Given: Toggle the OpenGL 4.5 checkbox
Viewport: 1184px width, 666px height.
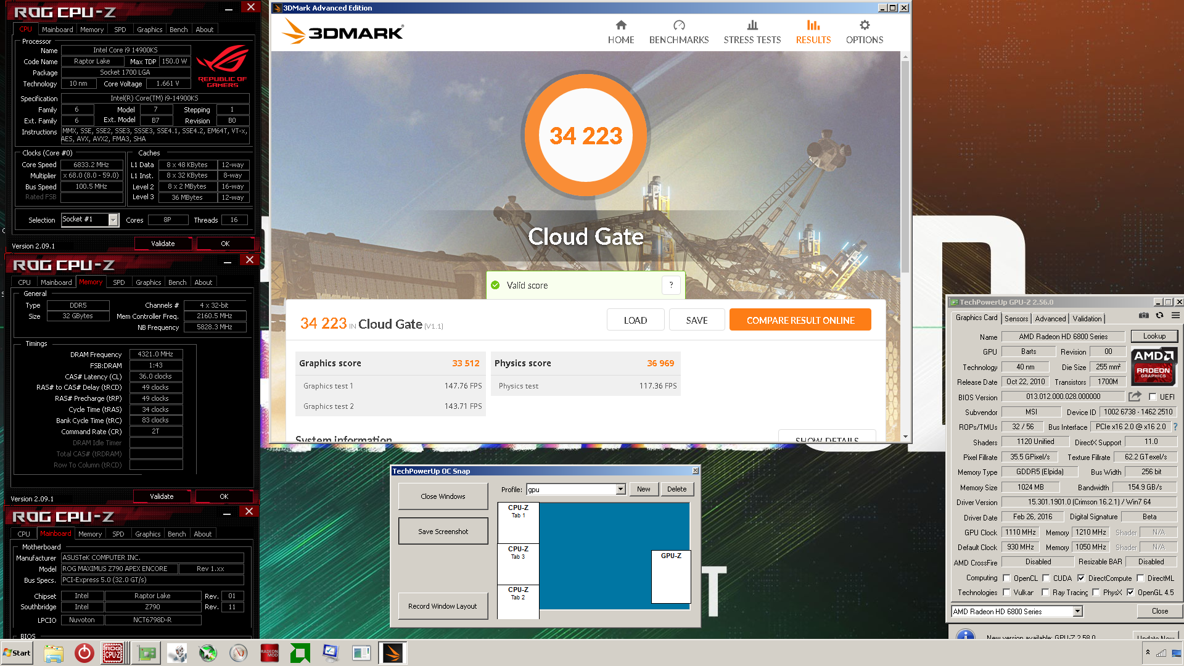Looking at the screenshot, I should [x=1130, y=593].
